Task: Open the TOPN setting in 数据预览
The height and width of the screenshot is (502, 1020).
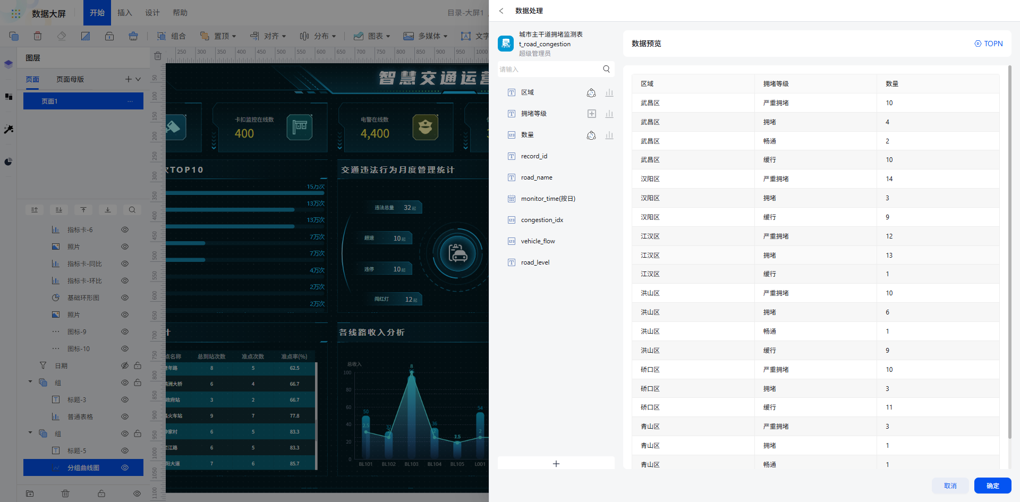Action: click(x=989, y=44)
